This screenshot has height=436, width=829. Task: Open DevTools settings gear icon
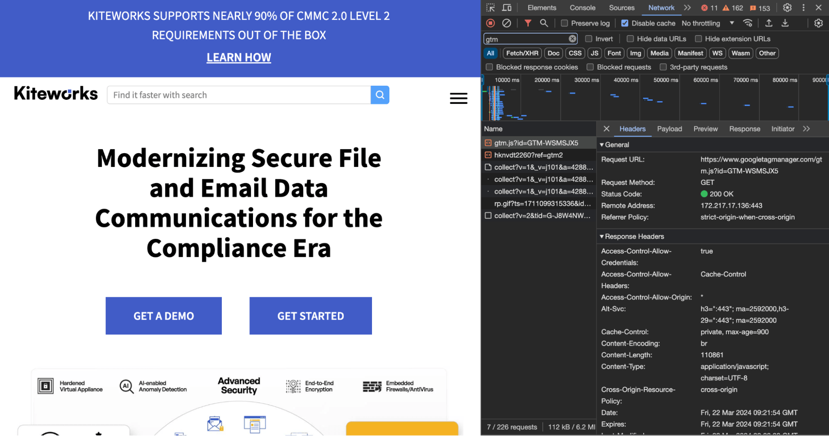[787, 8]
